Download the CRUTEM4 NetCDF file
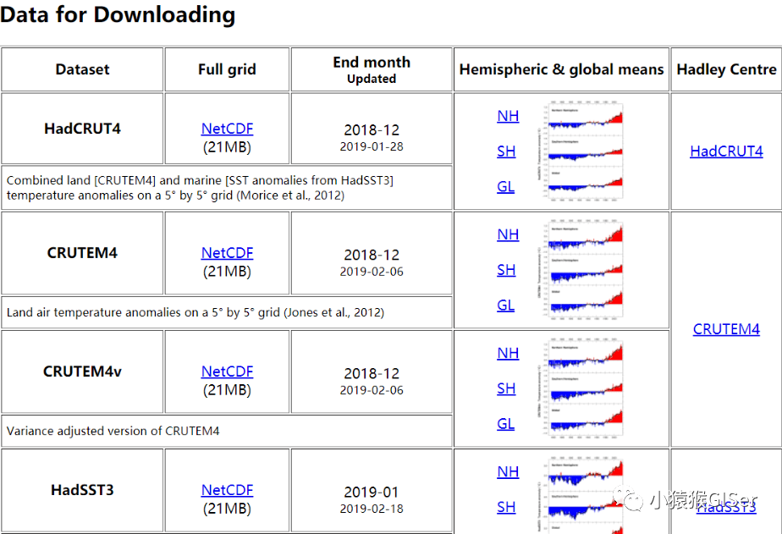Viewport: 782px width, 534px height. [227, 253]
